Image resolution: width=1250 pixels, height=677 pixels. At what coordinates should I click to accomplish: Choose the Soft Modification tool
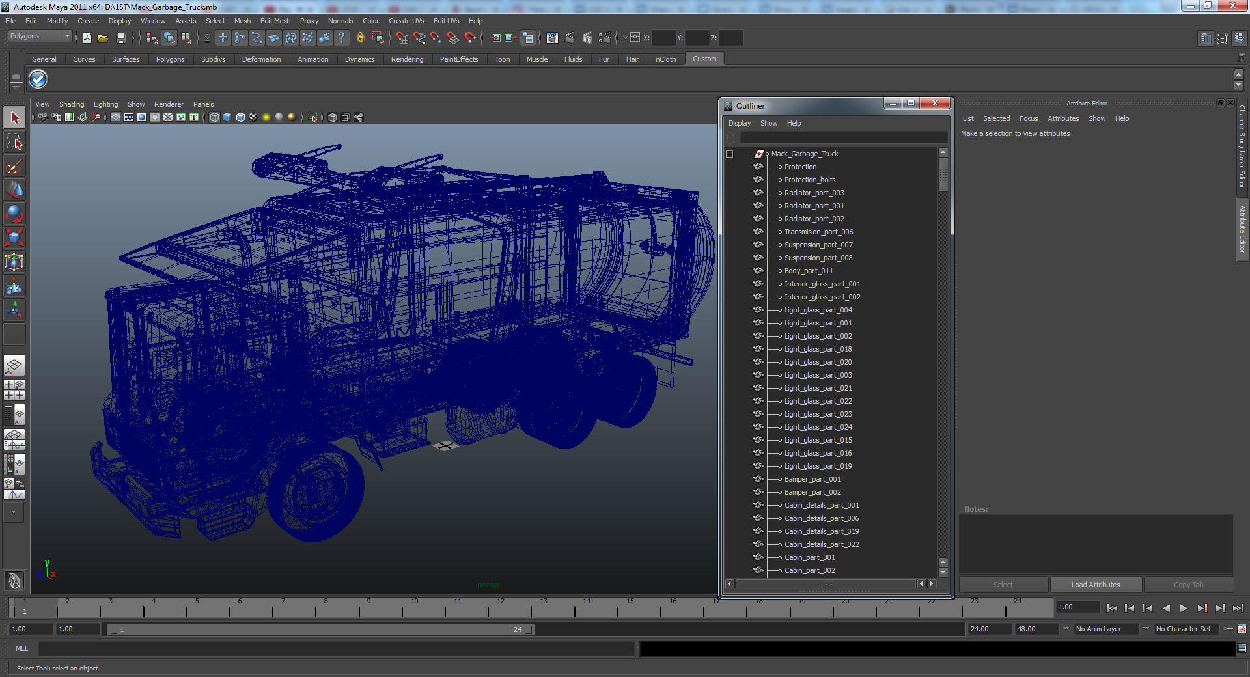14,286
